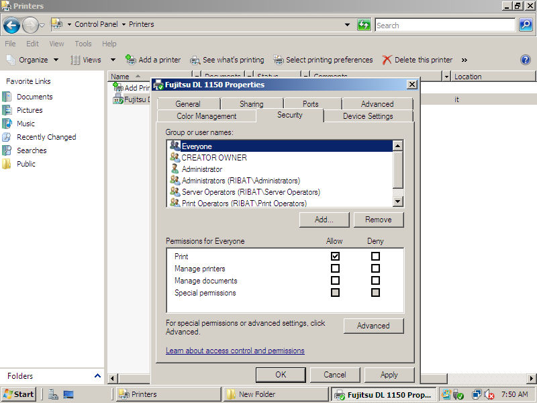Screen dimensions: 537x403
Task: Expand the Control Panel breadcrumb arrow
Action: 124,24
